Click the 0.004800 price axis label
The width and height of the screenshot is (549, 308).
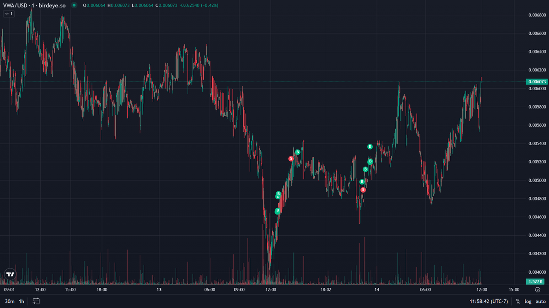537,198
